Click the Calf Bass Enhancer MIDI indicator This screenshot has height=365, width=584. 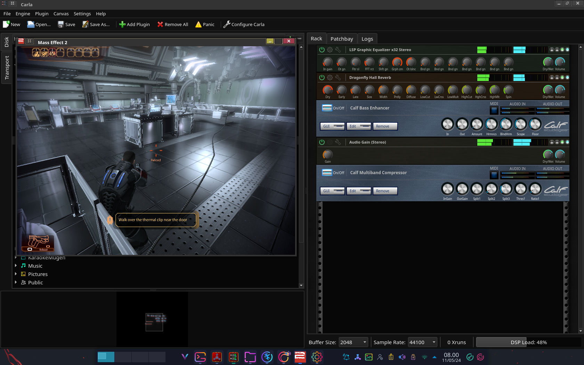[494, 111]
